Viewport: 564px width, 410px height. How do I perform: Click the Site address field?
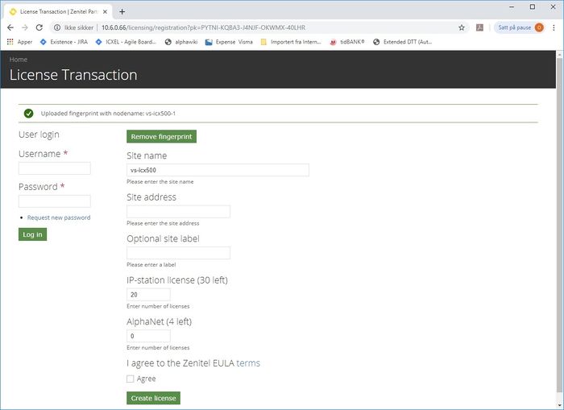pyautogui.click(x=178, y=212)
